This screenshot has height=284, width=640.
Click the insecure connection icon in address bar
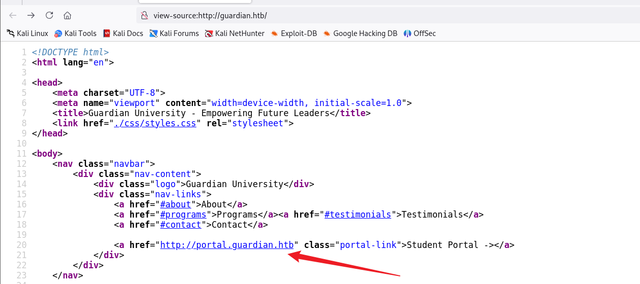click(x=144, y=15)
